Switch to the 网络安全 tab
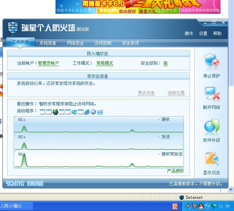234x211 pixels. click(x=75, y=43)
